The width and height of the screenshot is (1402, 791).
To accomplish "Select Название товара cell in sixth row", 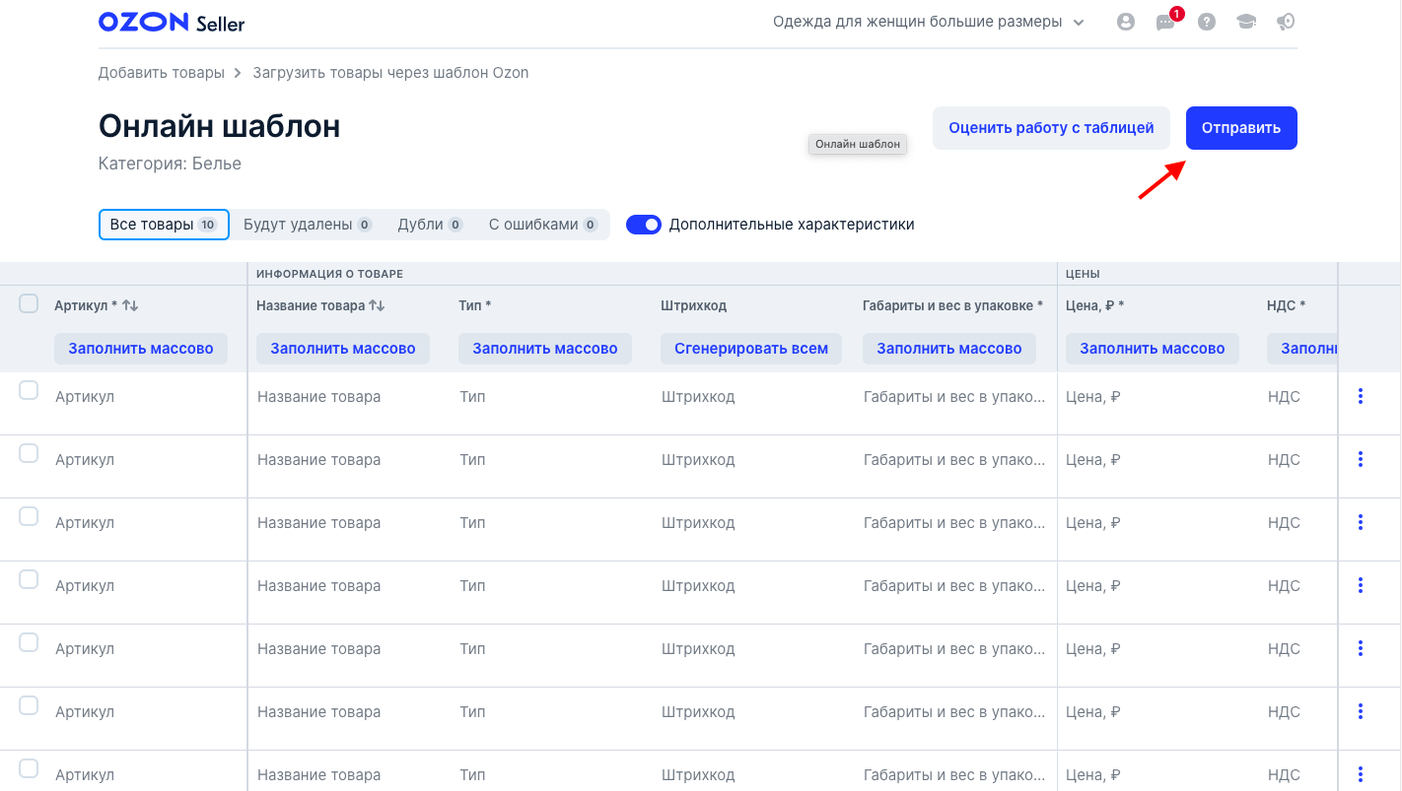I will coord(349,719).
